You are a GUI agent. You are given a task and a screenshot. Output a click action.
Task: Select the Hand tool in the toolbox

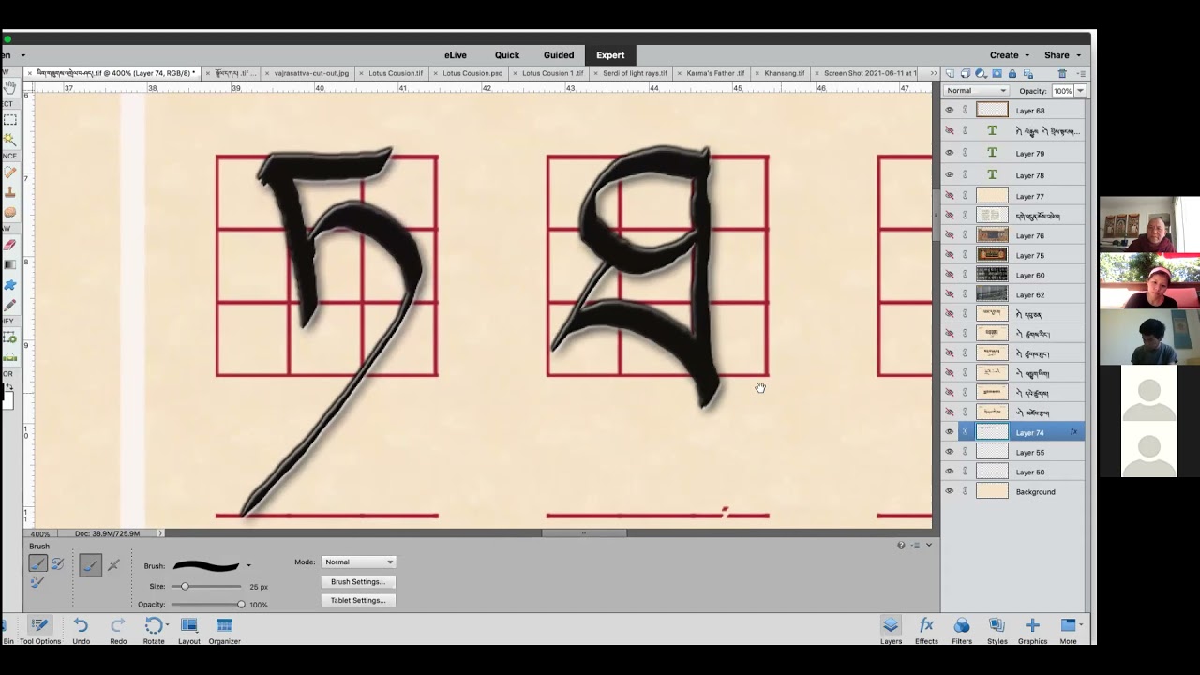(9, 87)
